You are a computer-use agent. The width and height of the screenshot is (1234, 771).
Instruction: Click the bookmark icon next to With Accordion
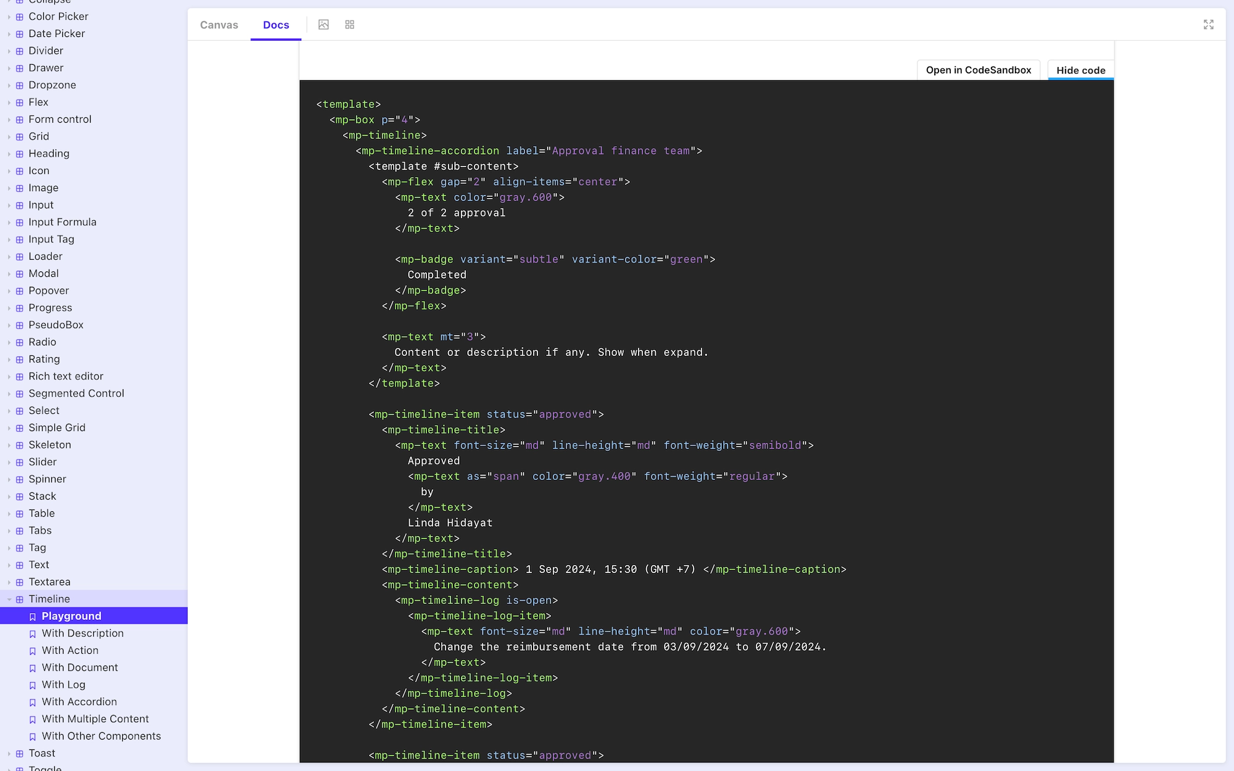tap(33, 703)
